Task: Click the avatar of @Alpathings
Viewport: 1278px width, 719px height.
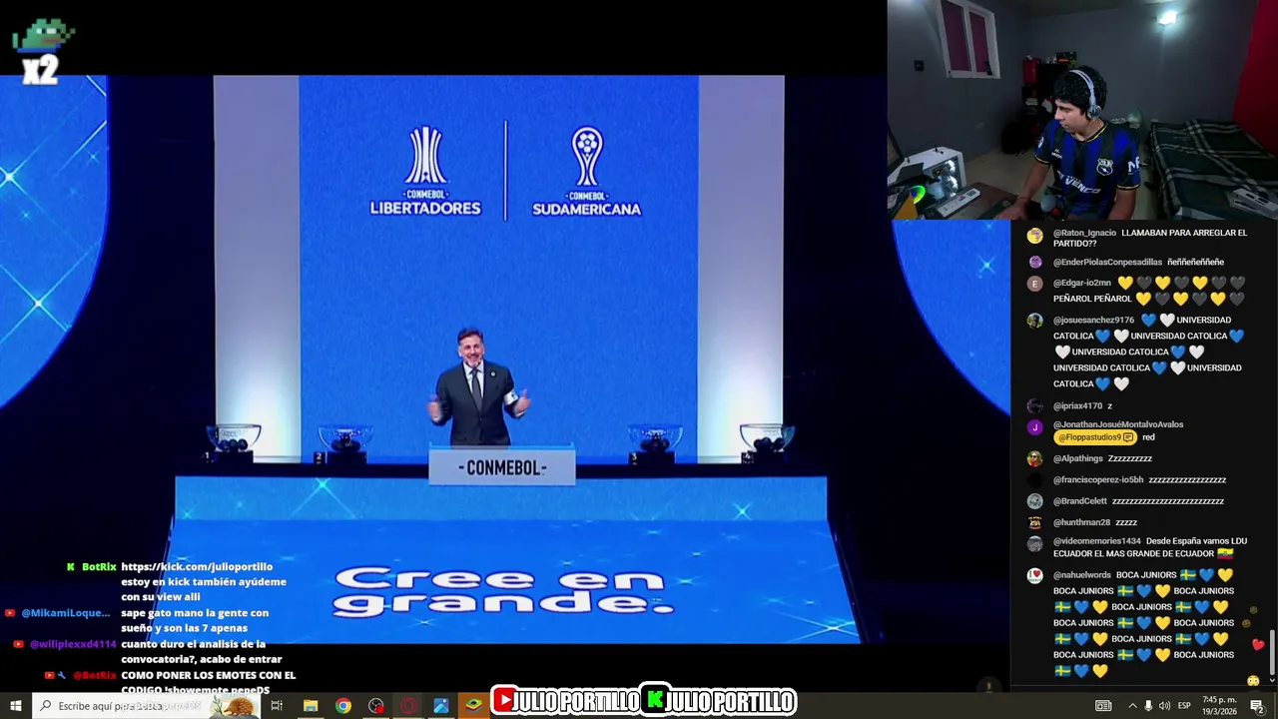Action: [1035, 458]
